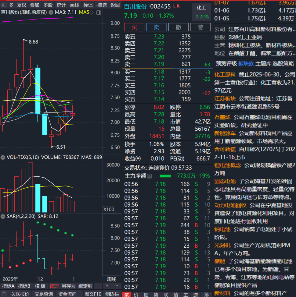Click the bottom-left window panel icon

tap(4, 294)
